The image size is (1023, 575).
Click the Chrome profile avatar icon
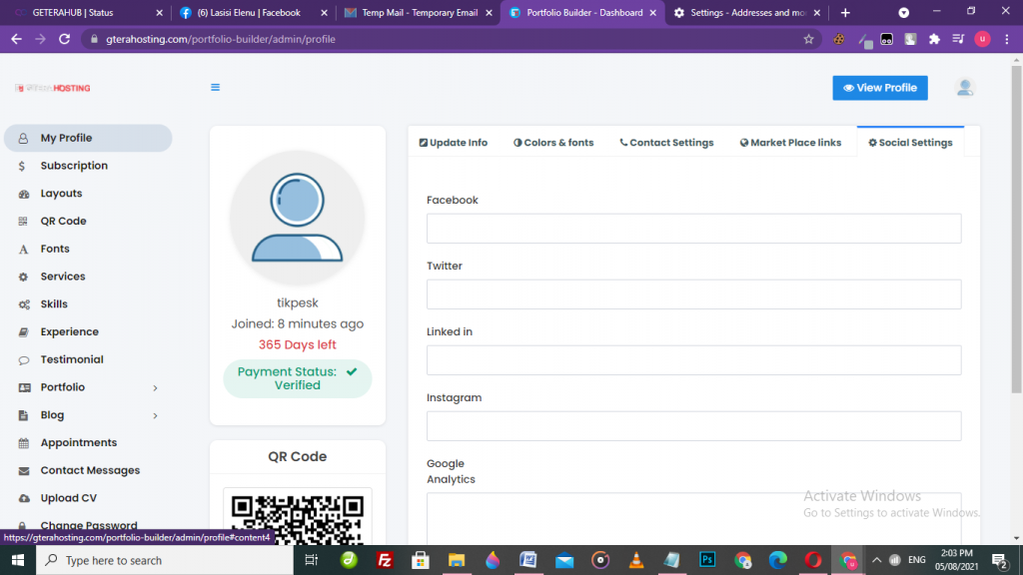pyautogui.click(x=982, y=39)
